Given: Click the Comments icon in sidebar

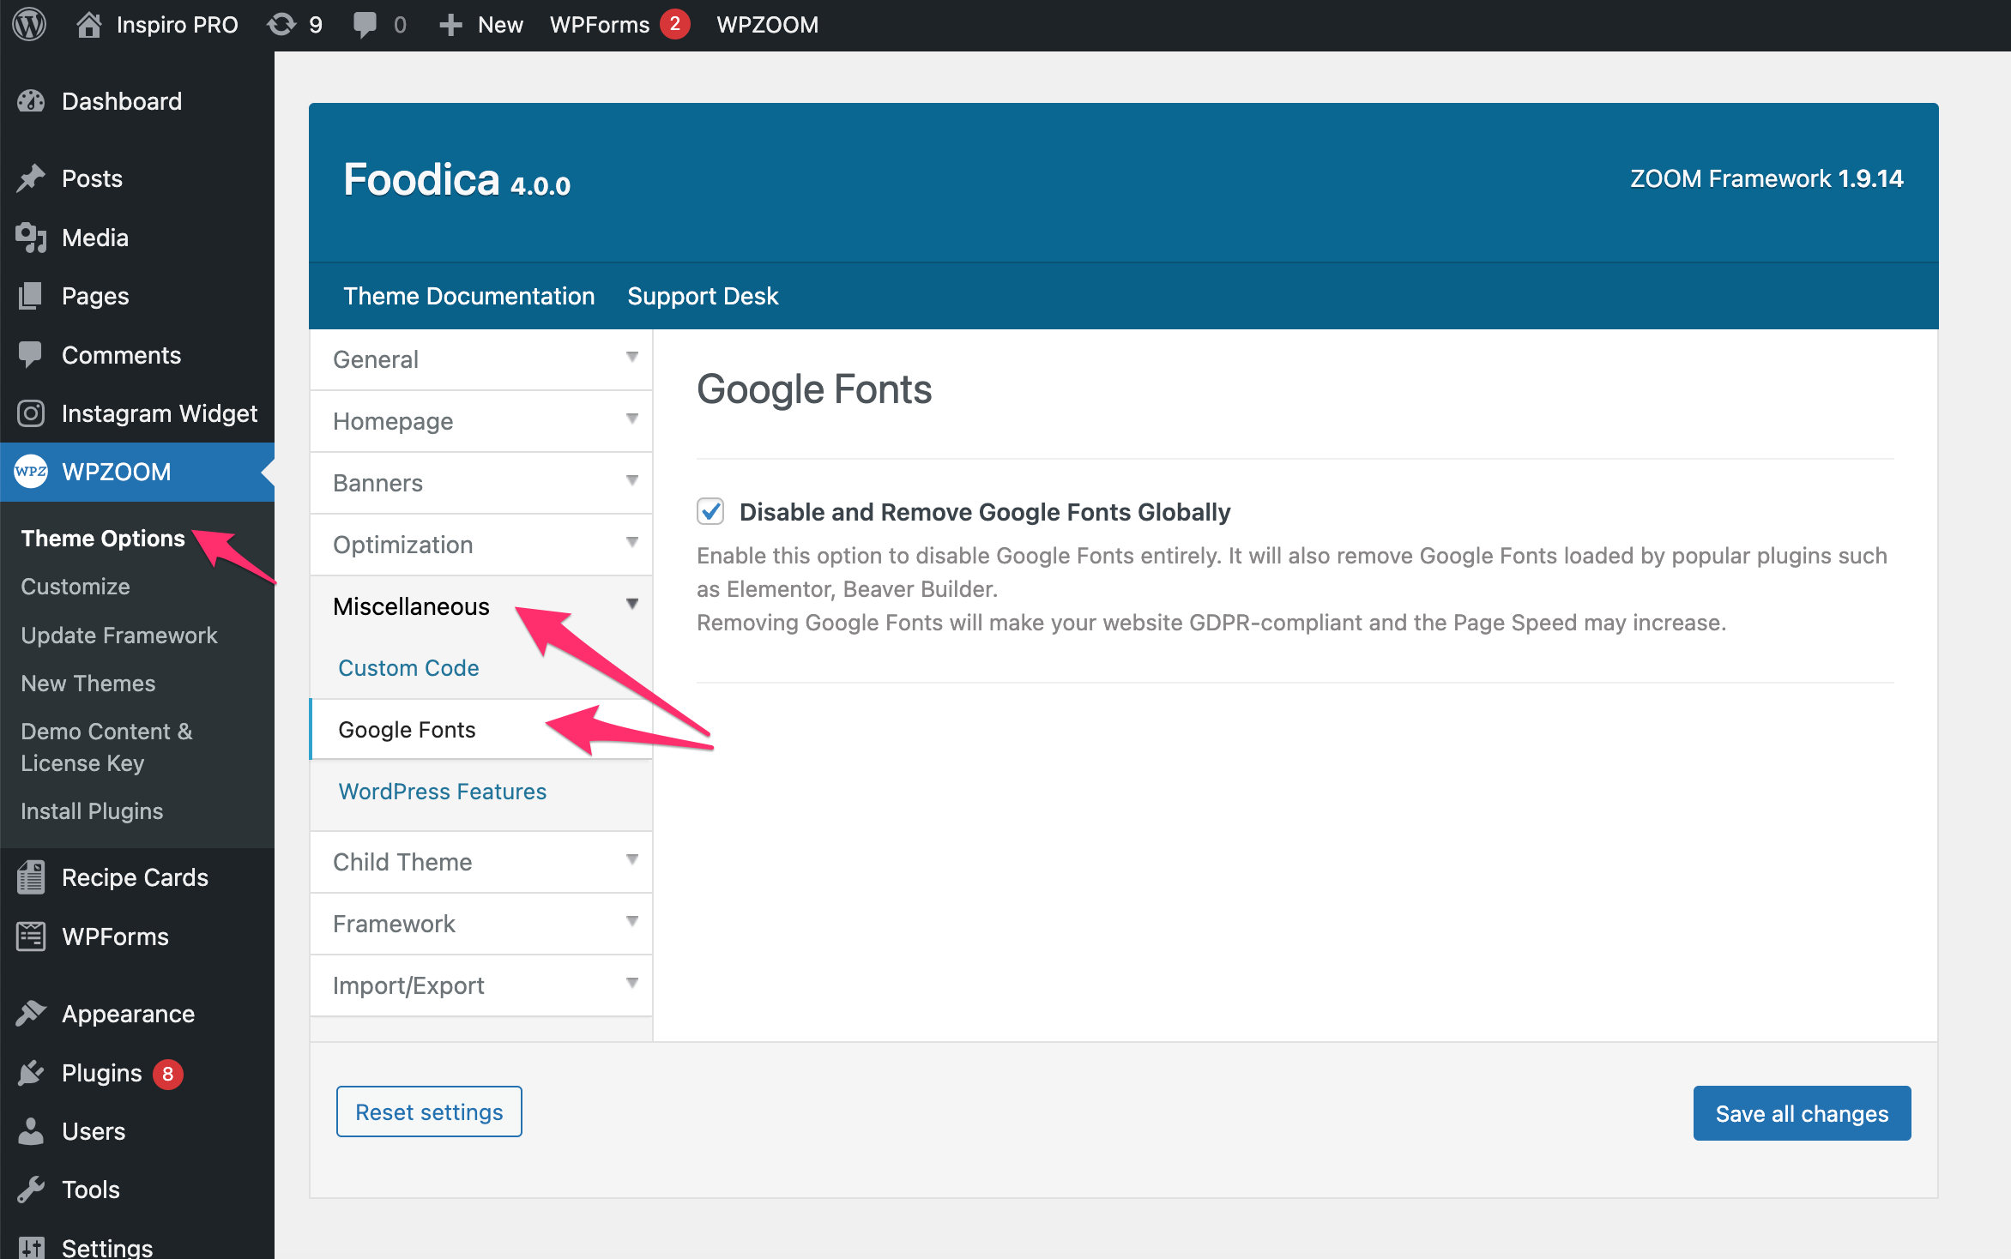Looking at the screenshot, I should (31, 354).
